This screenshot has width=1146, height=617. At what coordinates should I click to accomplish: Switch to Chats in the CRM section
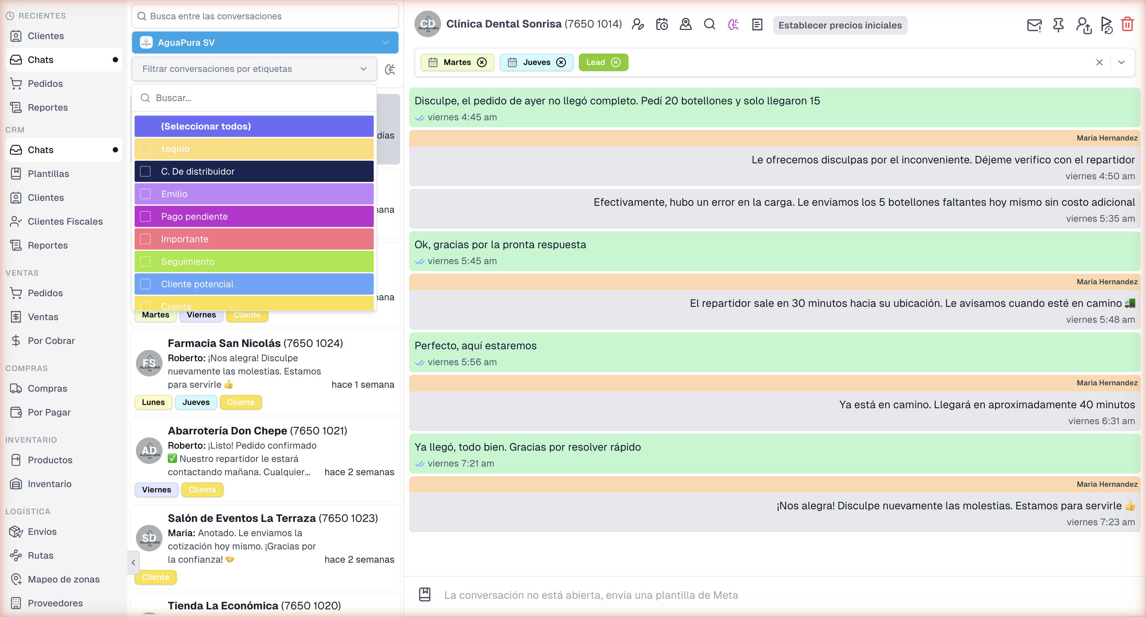point(41,150)
